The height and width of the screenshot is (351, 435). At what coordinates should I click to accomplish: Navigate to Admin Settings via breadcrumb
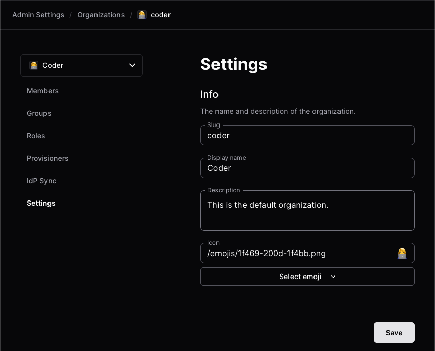click(x=38, y=15)
